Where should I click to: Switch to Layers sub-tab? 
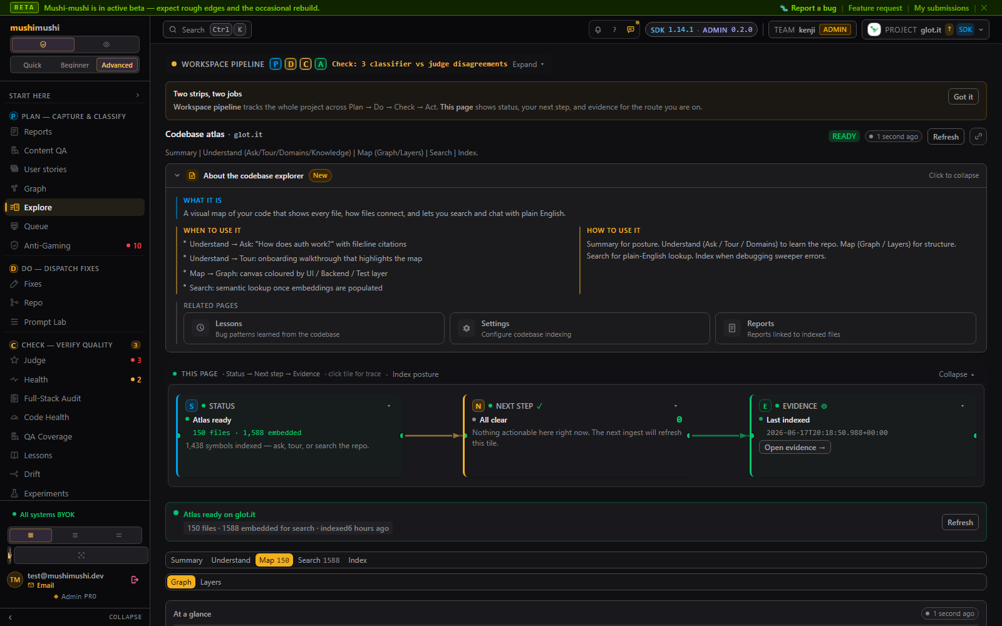[211, 582]
